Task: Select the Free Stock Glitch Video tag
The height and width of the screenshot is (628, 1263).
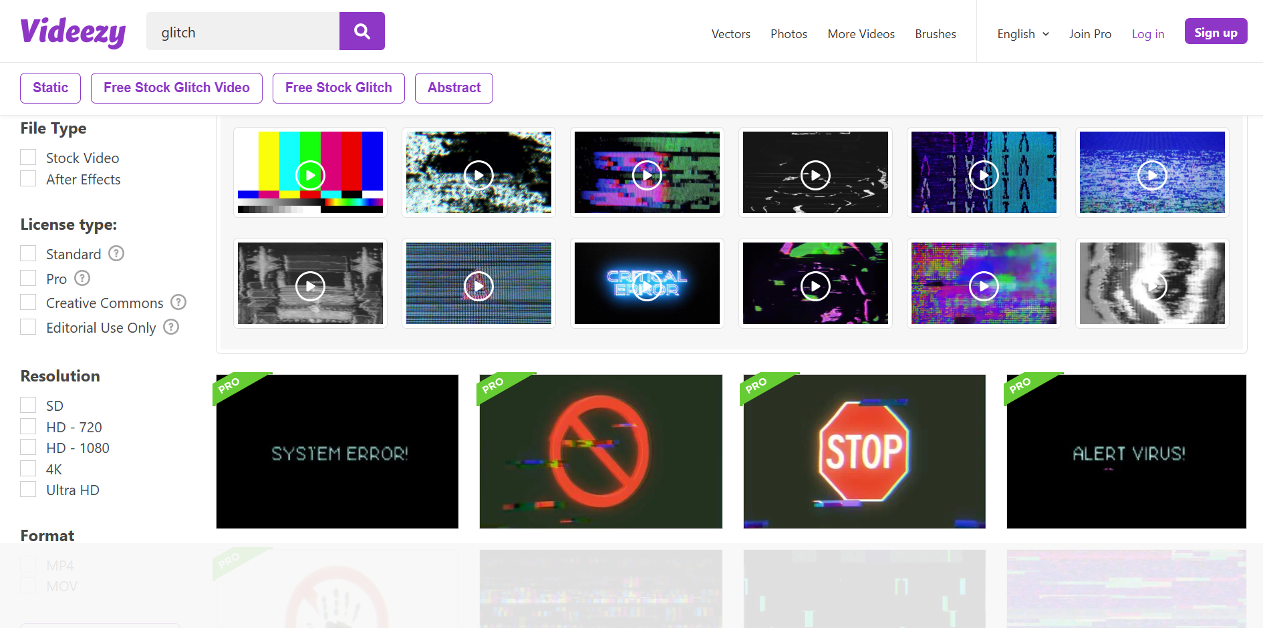Action: 176,88
